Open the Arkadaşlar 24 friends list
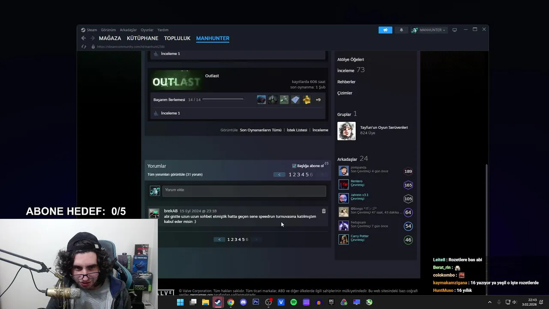 [353, 159]
